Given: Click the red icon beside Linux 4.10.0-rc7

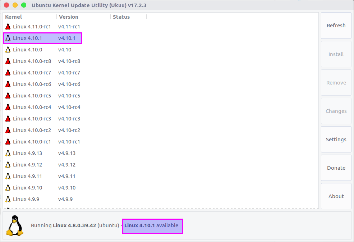Looking at the screenshot, I should (x=8, y=73).
